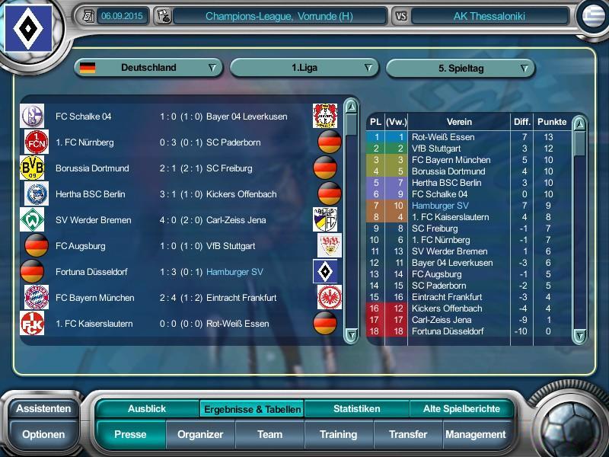Click Fortuna Düsseldorf table row
This screenshot has width=609, height=457.
coord(469,331)
